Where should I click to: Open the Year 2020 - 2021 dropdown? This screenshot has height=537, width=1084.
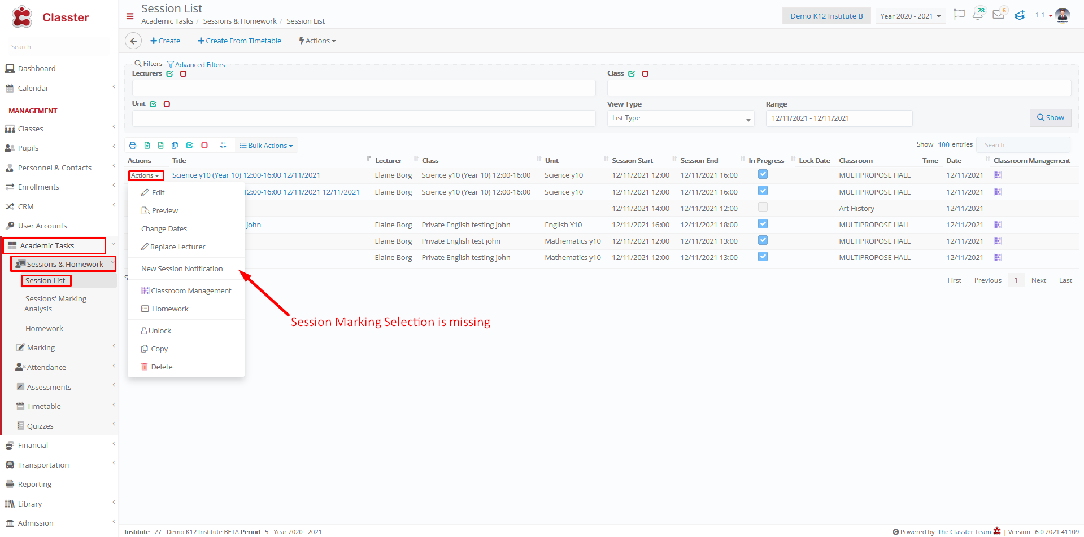click(x=911, y=16)
